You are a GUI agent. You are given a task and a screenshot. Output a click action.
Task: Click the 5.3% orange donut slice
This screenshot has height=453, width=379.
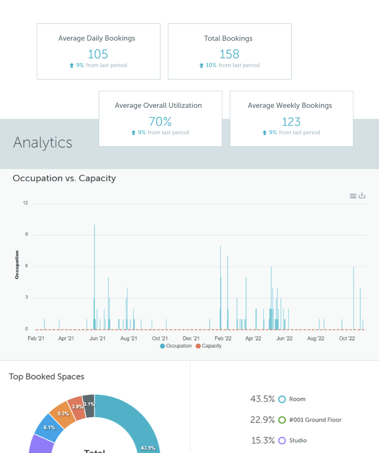tap(63, 414)
